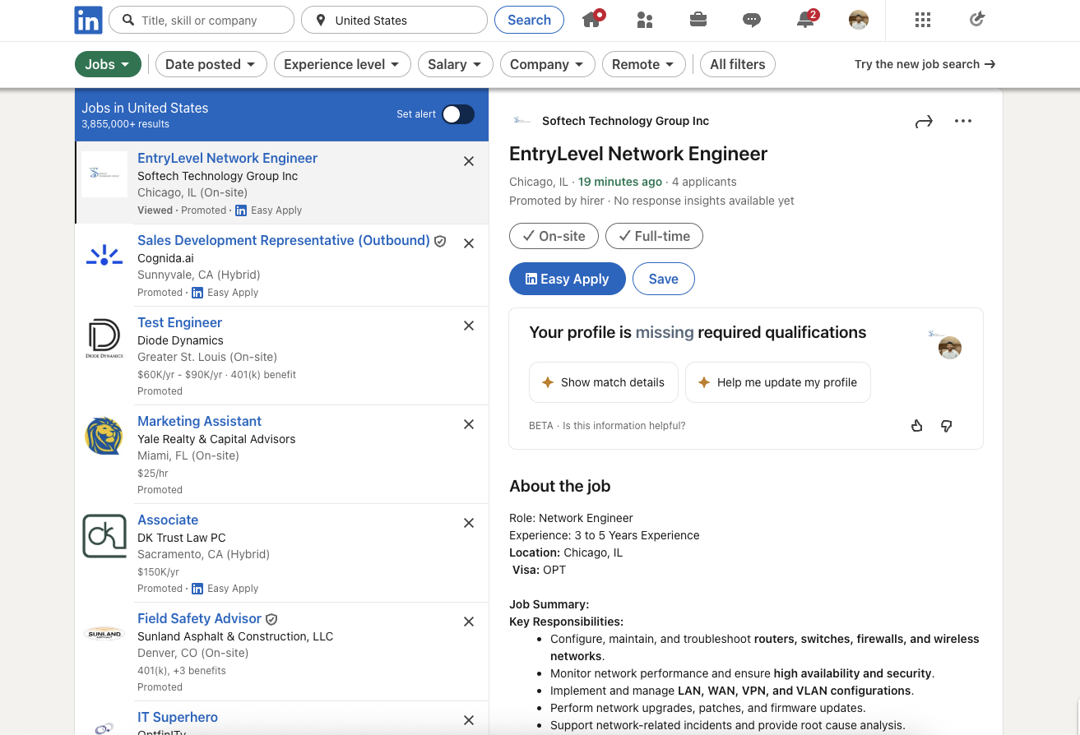Give thumbs up feedback on match info
Image resolution: width=1080 pixels, height=735 pixels.
point(917,426)
